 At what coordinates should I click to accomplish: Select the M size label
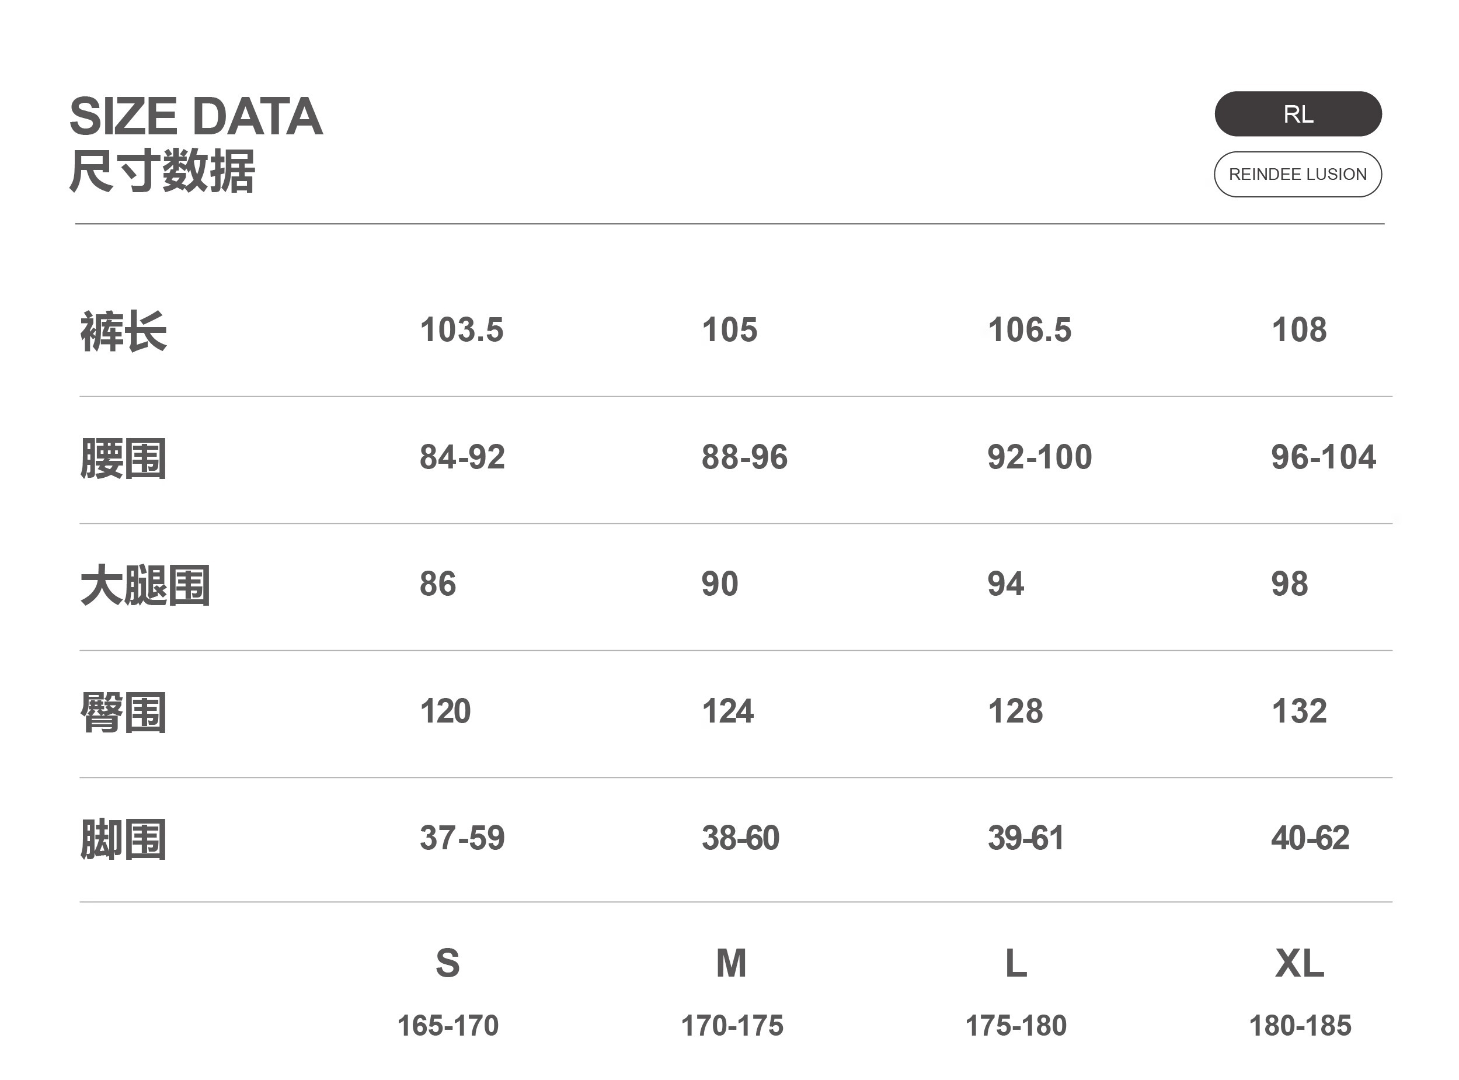(731, 963)
